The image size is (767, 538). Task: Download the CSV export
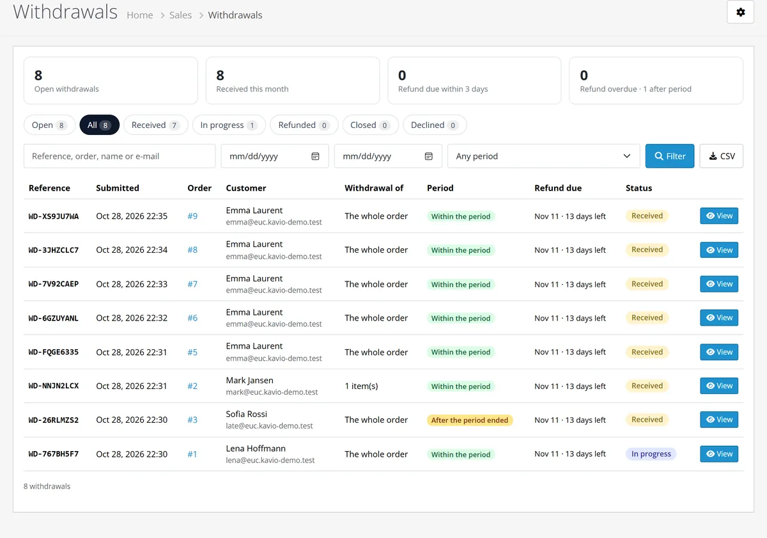point(722,156)
